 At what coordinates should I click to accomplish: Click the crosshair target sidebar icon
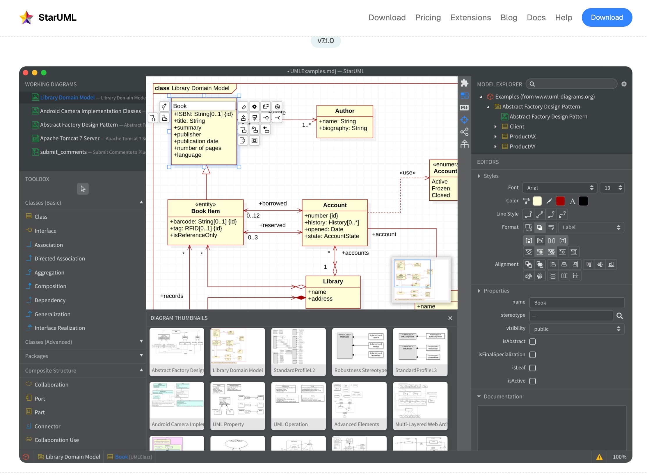coord(464,120)
